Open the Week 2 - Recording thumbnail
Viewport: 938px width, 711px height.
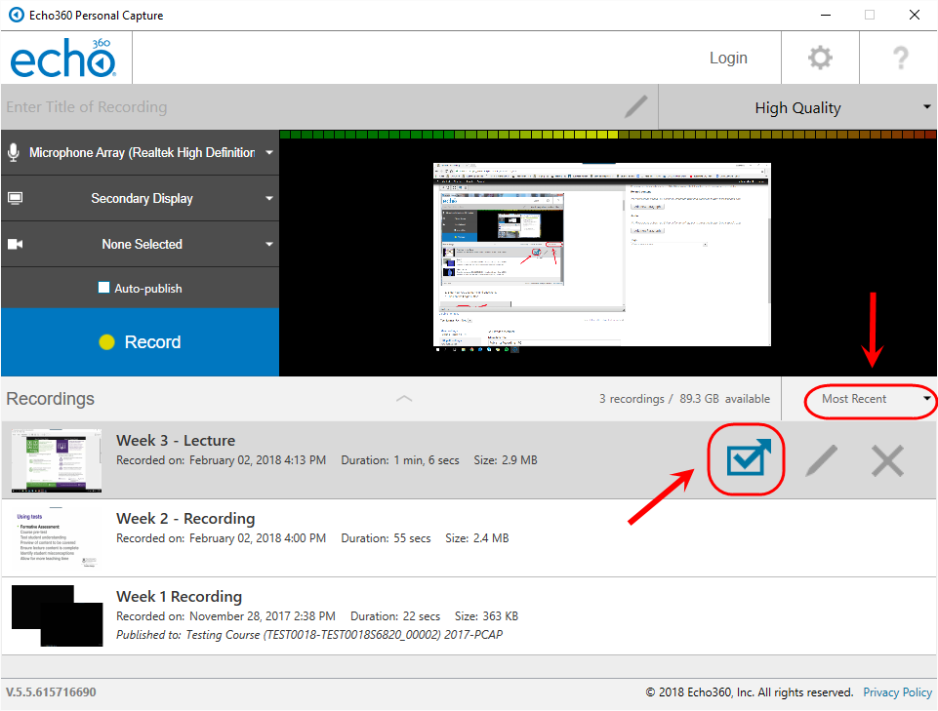point(57,538)
